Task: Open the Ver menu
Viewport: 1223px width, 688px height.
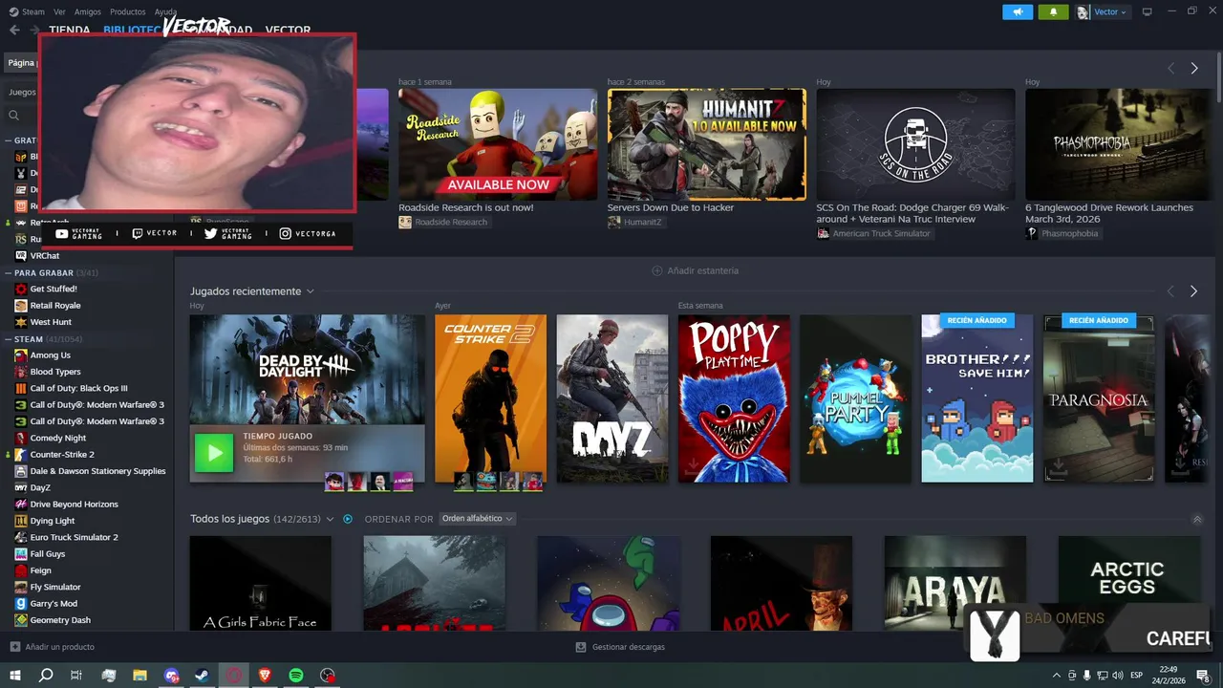Action: tap(59, 11)
